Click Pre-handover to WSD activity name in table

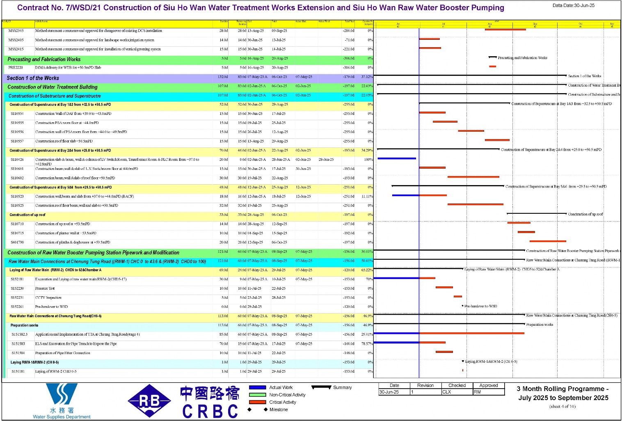coord(52,307)
